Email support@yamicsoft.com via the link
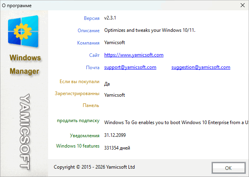 point(130,67)
